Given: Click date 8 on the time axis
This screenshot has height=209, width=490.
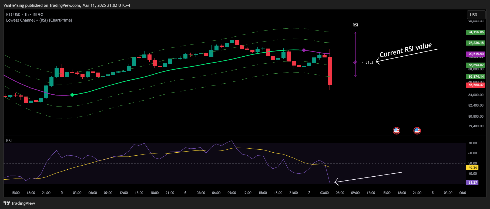Looking at the screenshot, I should [432, 193].
